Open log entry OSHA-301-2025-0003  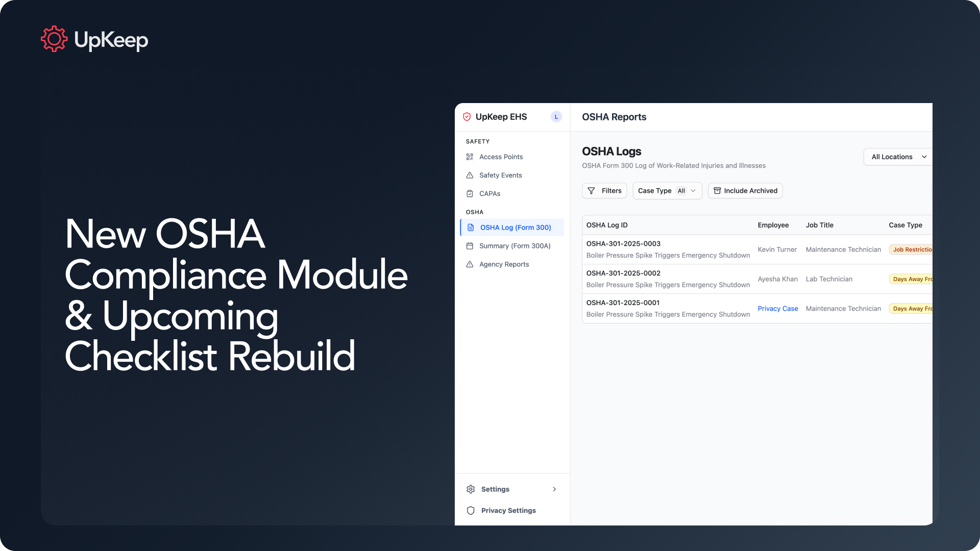(x=623, y=244)
